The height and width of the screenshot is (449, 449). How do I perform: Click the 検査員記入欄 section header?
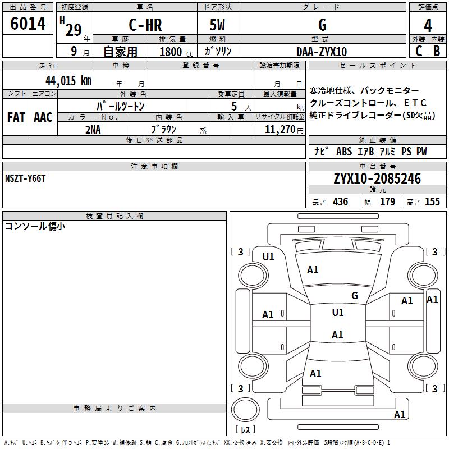click(x=114, y=216)
